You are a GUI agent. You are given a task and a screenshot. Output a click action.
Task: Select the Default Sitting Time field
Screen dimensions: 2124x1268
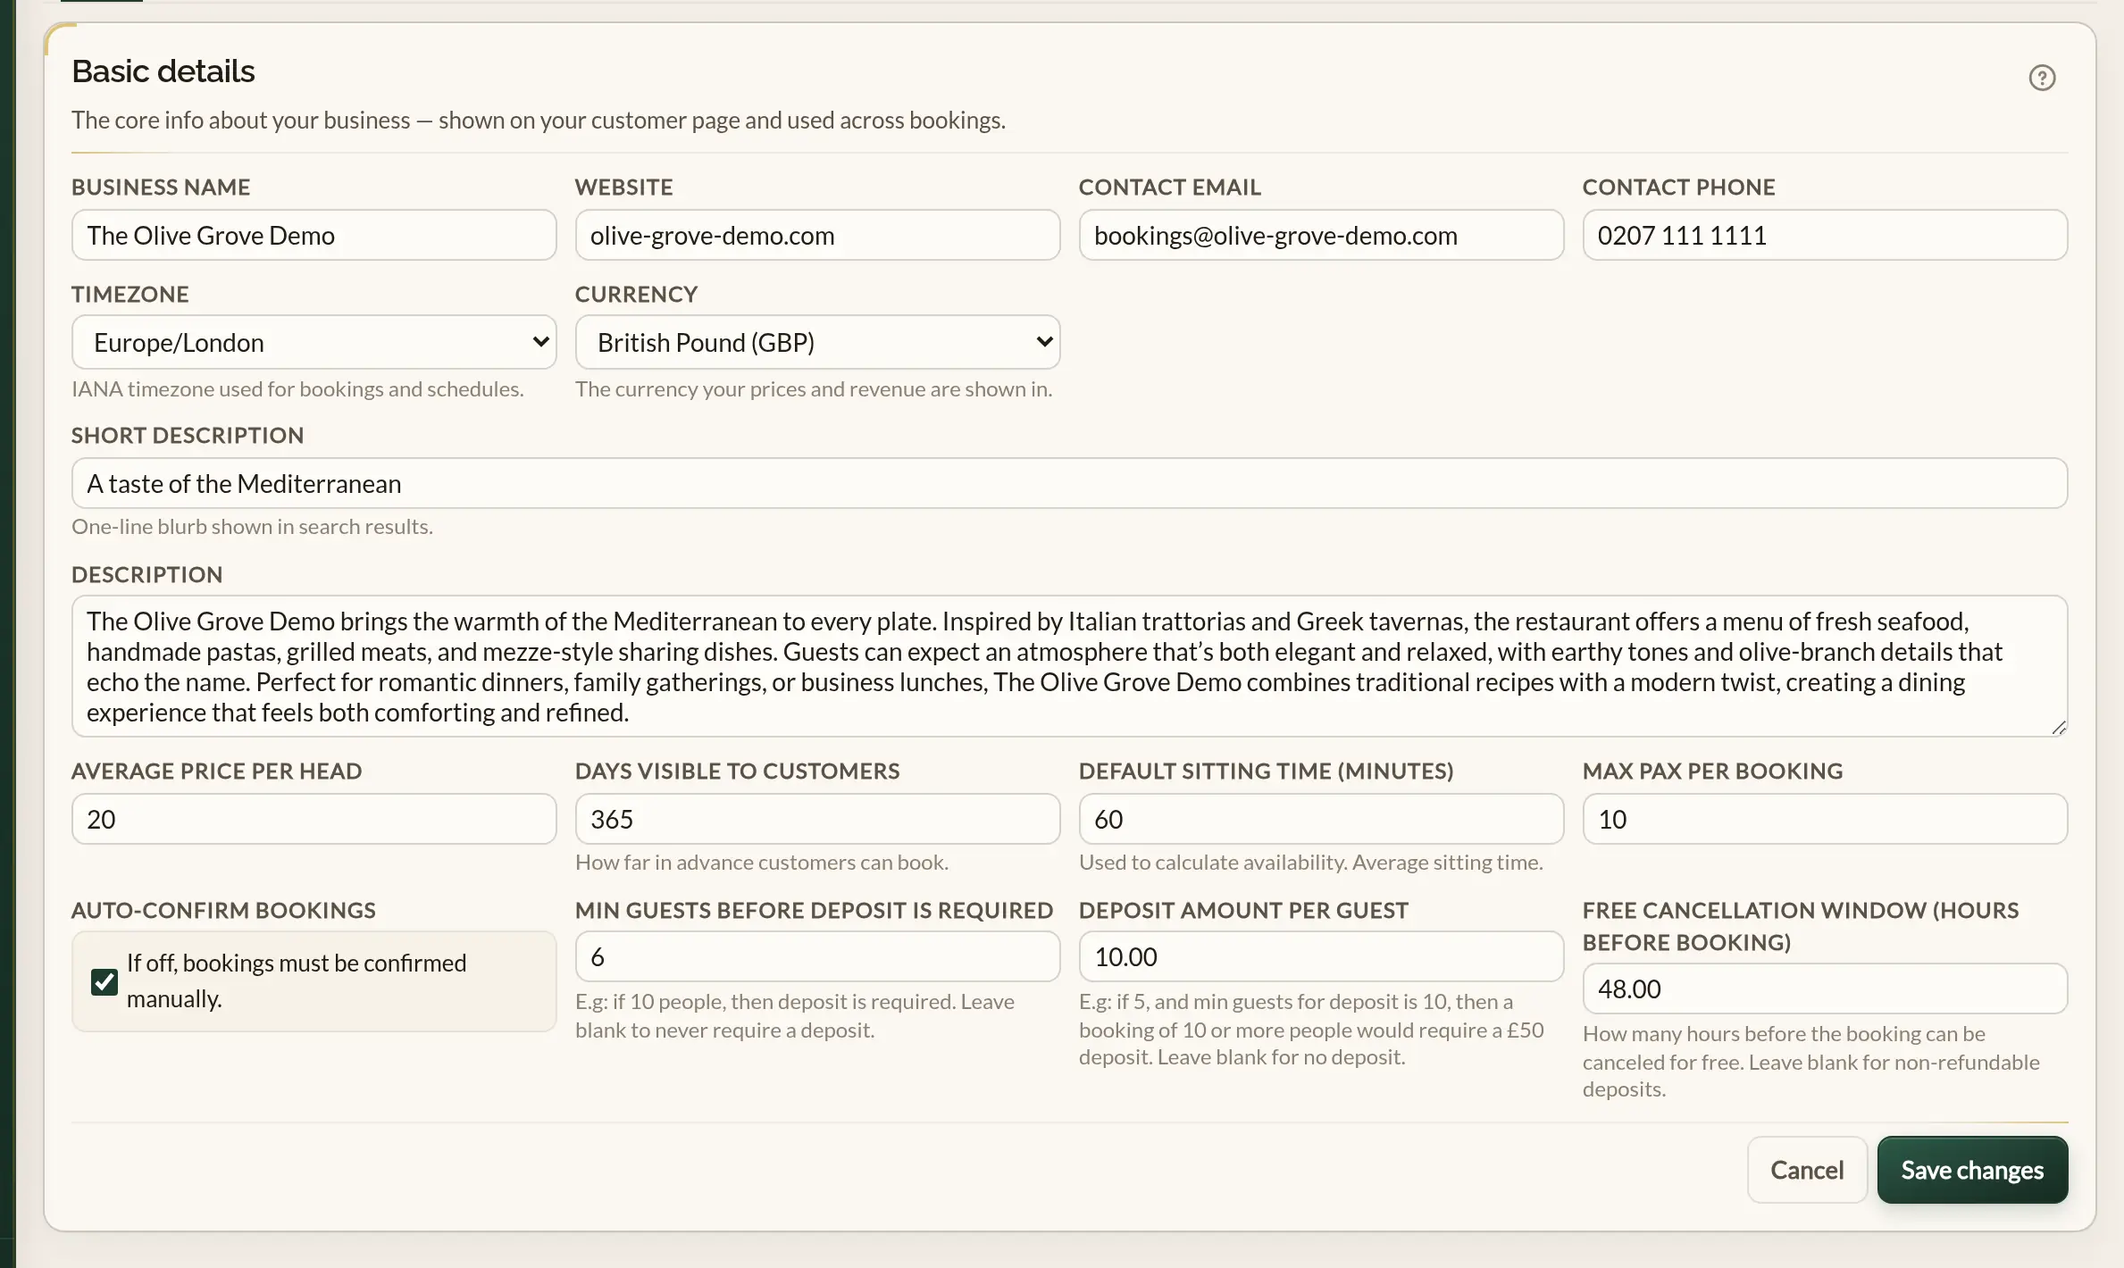[1321, 819]
